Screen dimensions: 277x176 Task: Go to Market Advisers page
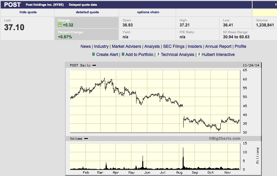[126, 46]
